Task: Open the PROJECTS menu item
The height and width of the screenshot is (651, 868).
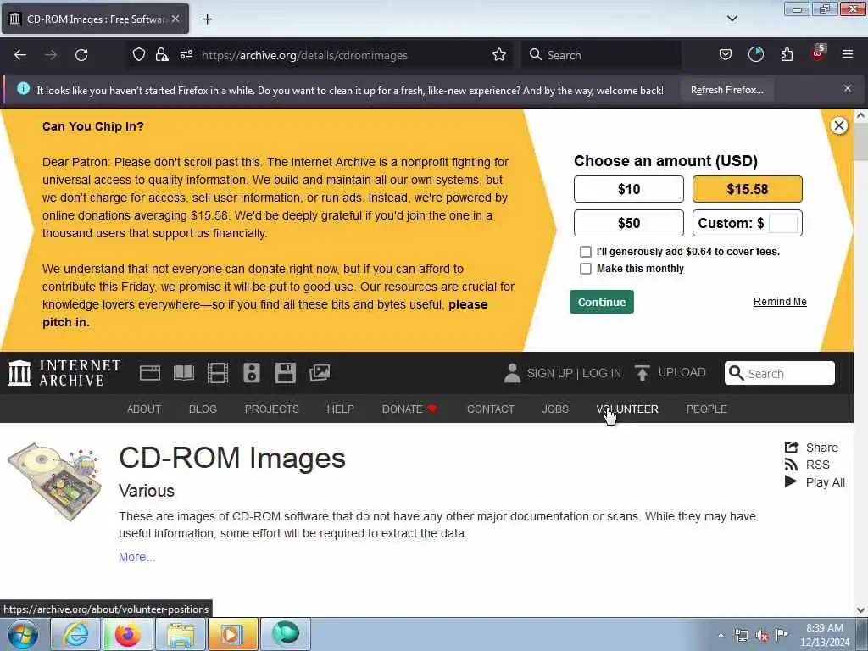Action: pos(272,409)
